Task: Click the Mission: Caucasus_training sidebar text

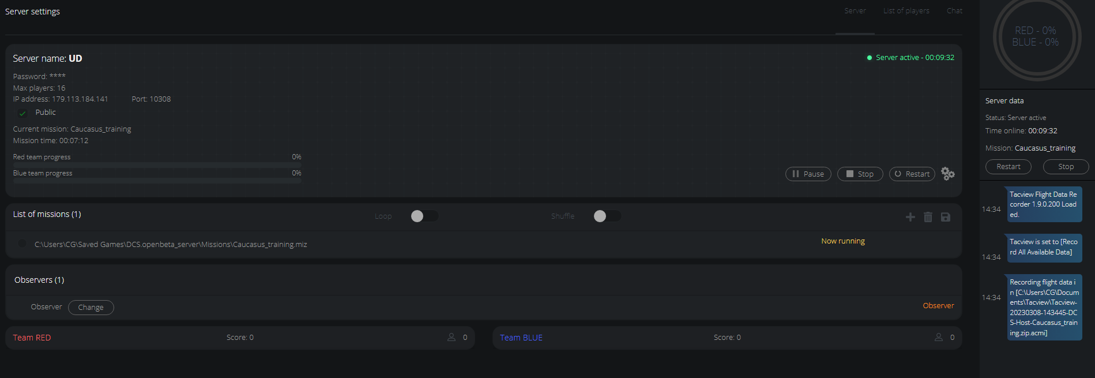Action: click(1030, 148)
